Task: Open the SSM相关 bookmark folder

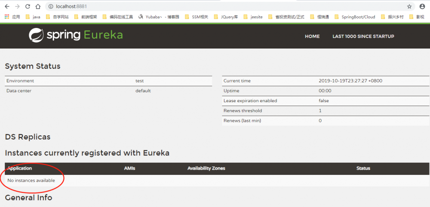Action: pos(197,17)
